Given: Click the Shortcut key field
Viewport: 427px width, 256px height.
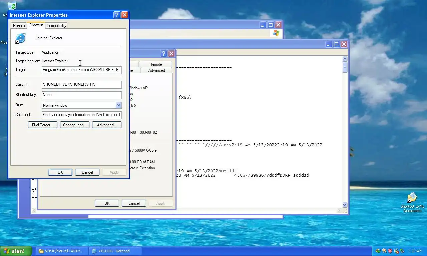Looking at the screenshot, I should tap(82, 95).
